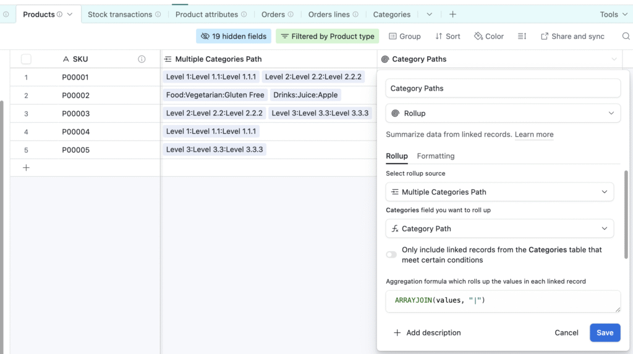
Task: Click info icon next to Stock transactions
Action: [x=158, y=15]
